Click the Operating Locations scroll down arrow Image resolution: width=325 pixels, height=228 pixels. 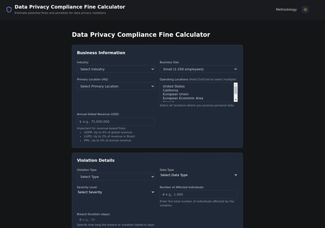pos(236,100)
